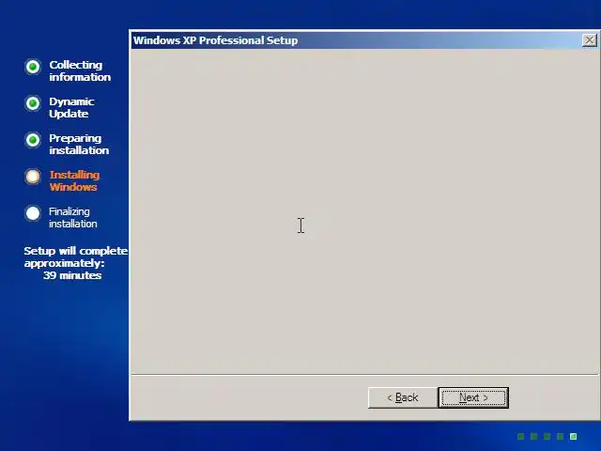Click the '39 minutes' time estimate
The height and width of the screenshot is (451, 601).
(72, 275)
